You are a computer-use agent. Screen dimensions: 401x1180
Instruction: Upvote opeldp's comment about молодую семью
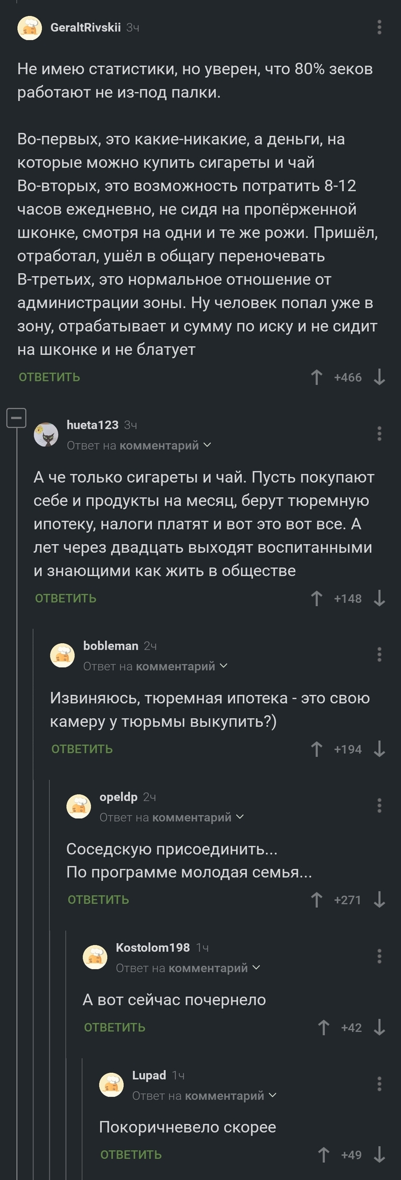[x=317, y=899]
